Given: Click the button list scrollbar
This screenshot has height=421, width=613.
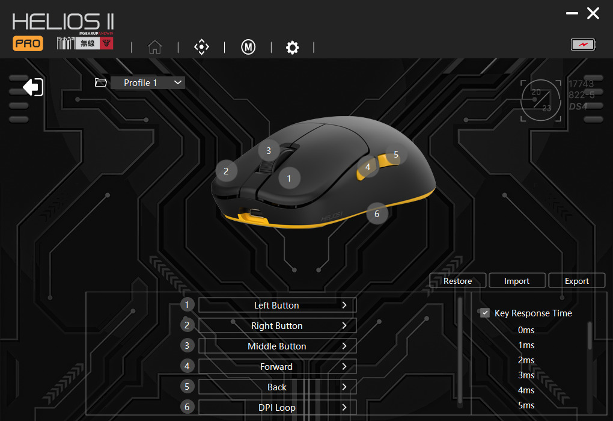Looking at the screenshot, I should (x=460, y=350).
